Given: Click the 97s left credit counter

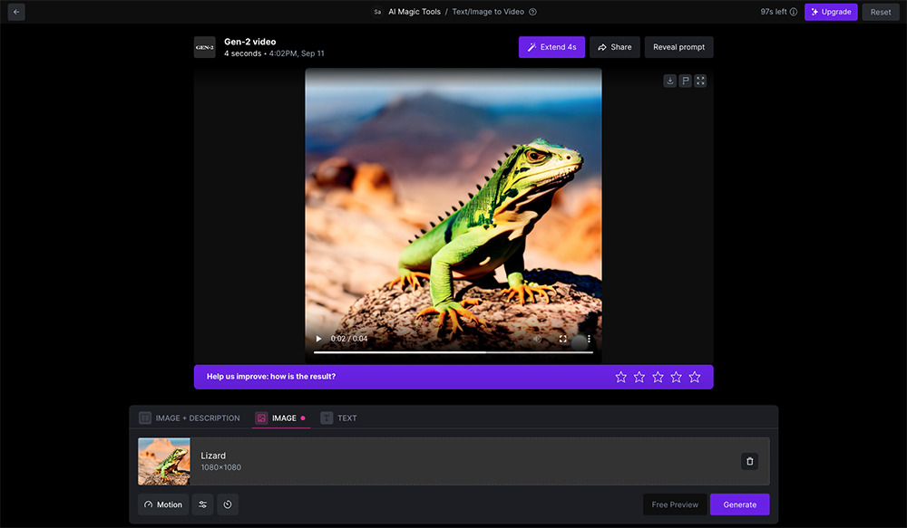Looking at the screenshot, I should (774, 12).
